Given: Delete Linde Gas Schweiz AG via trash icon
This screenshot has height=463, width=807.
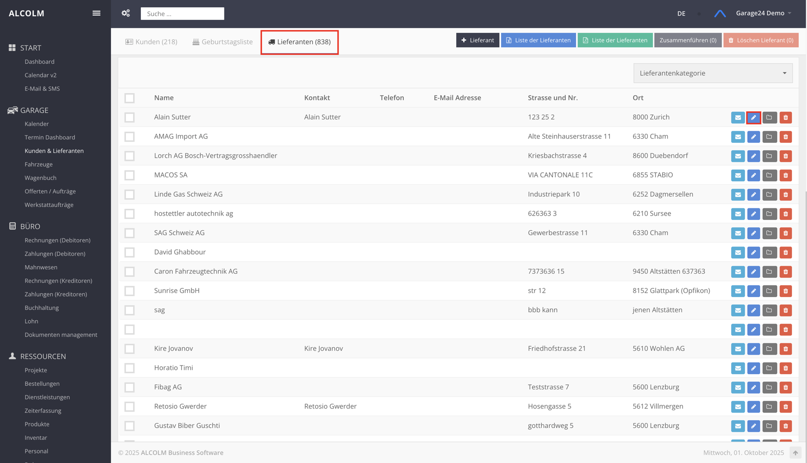Looking at the screenshot, I should [x=785, y=194].
